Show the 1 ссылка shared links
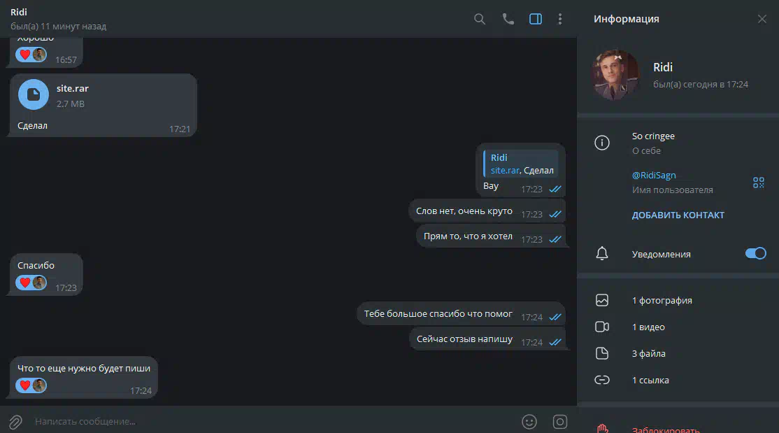The image size is (779, 433). (x=678, y=381)
